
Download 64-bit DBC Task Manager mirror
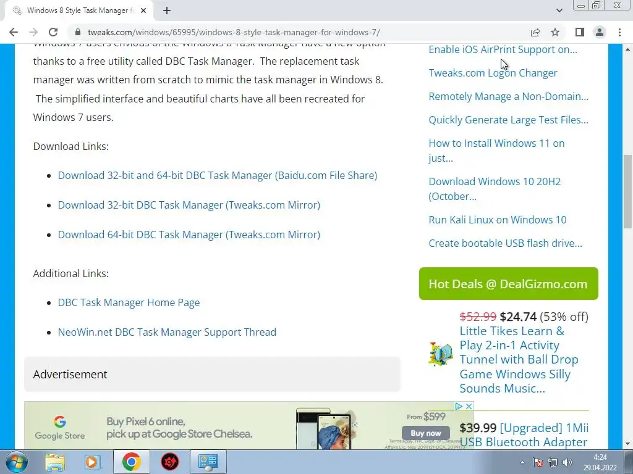[x=189, y=235]
